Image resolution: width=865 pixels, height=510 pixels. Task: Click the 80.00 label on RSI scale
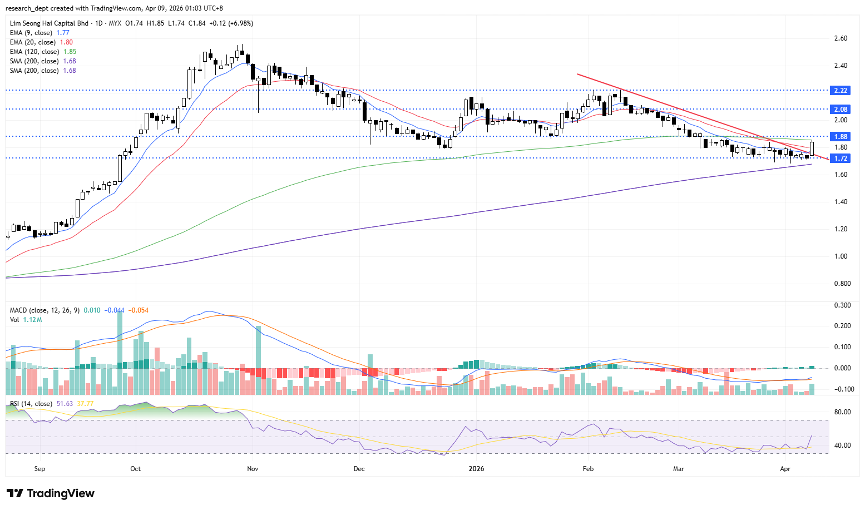pos(843,412)
